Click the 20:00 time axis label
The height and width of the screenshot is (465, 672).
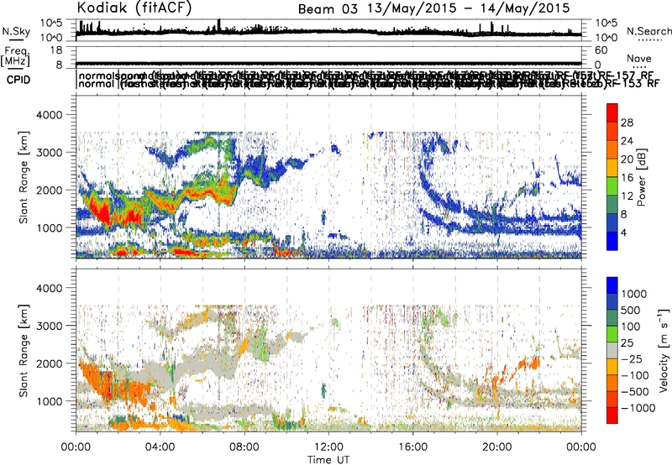coord(497,447)
